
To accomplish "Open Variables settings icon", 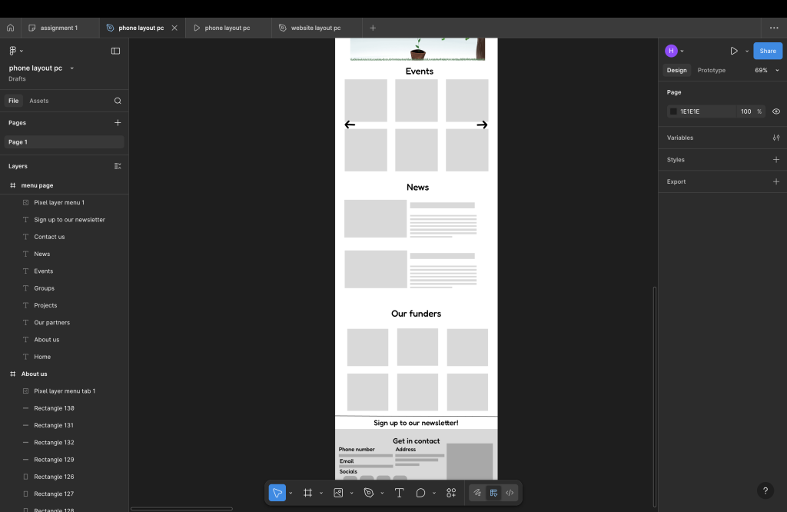I will click(x=775, y=138).
